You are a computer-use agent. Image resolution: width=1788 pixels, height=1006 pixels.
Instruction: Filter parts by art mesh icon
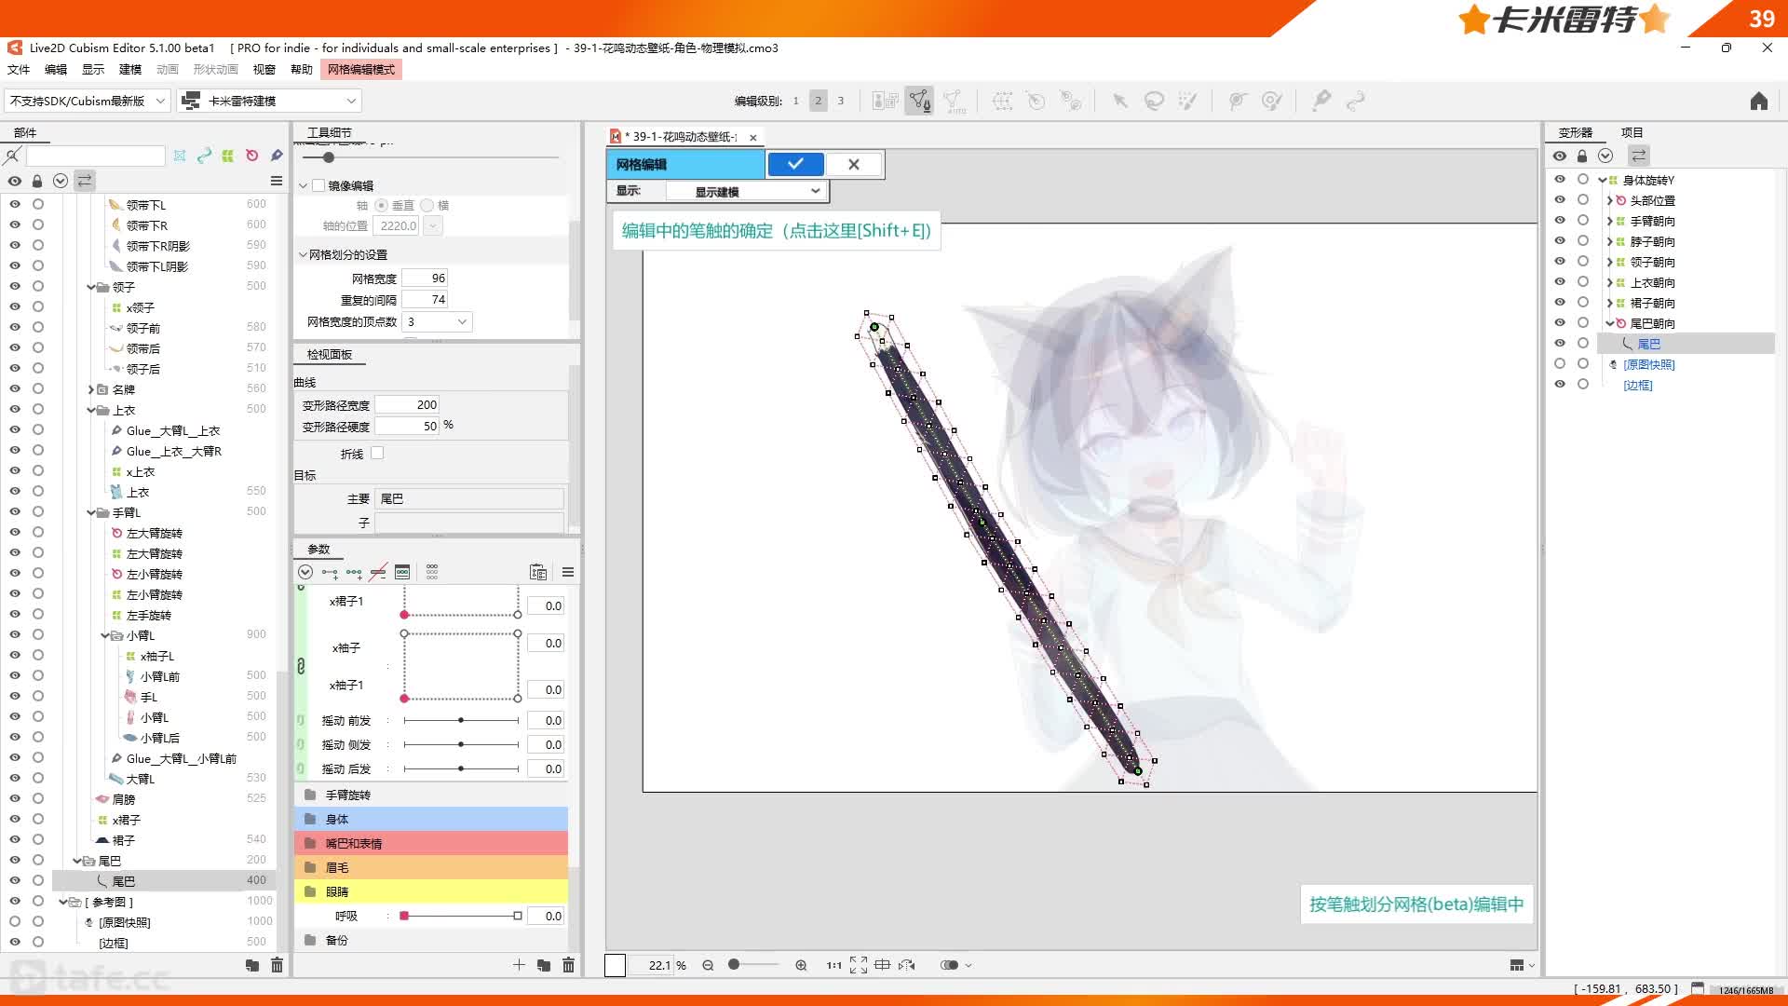click(x=180, y=156)
